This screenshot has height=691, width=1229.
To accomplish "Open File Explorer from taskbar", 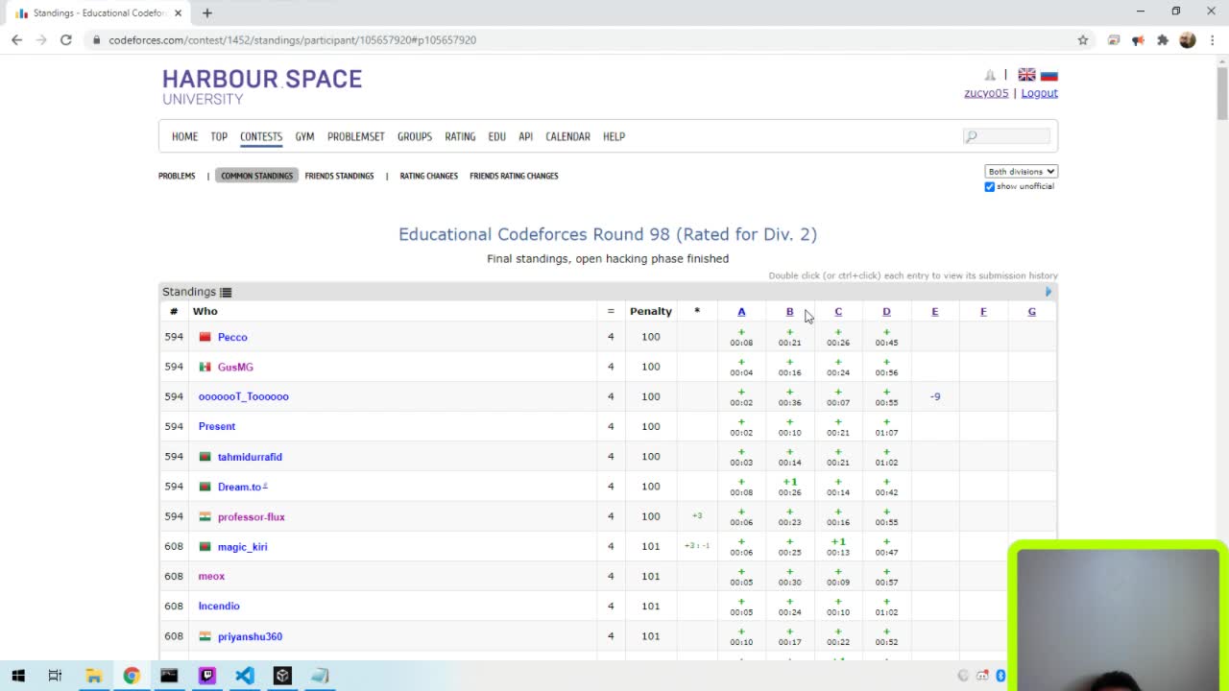I will click(94, 676).
